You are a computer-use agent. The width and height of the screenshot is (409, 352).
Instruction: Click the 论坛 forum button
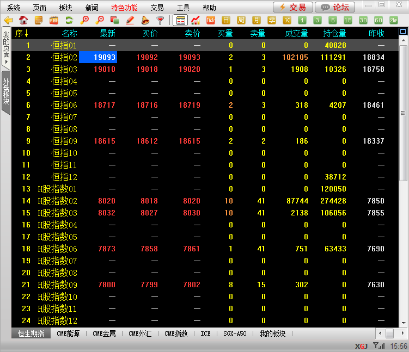pos(335,7)
